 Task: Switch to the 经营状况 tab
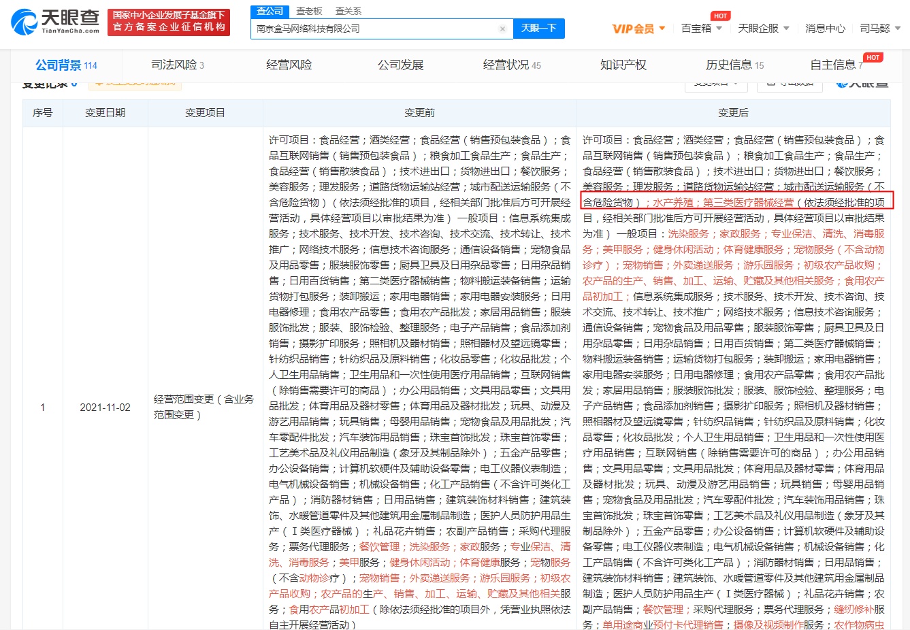[x=512, y=65]
